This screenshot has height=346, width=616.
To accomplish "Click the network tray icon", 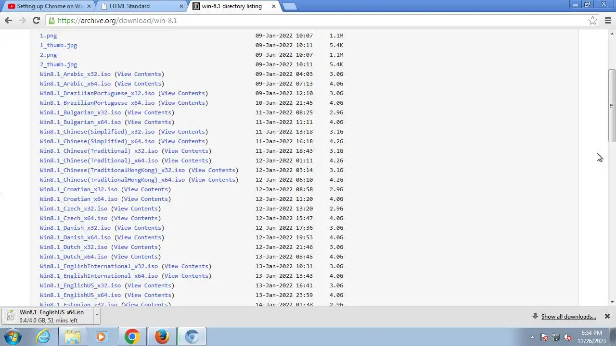I will (x=556, y=337).
